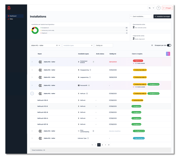
Task: Select the Afgekeurd legend row
Action: coord(84,33)
